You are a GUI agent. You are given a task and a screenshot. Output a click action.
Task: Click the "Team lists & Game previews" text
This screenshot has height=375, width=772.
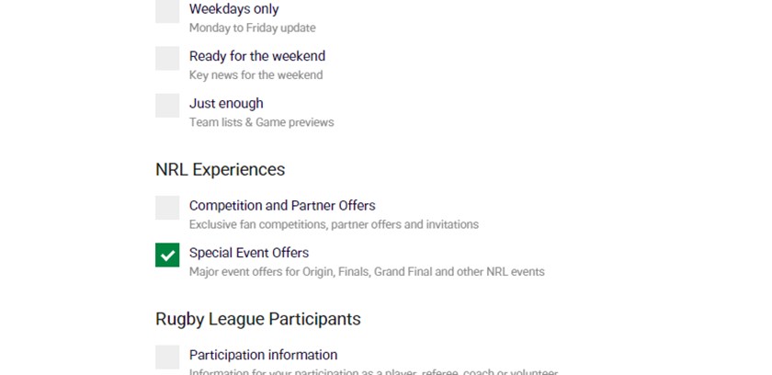(x=262, y=121)
